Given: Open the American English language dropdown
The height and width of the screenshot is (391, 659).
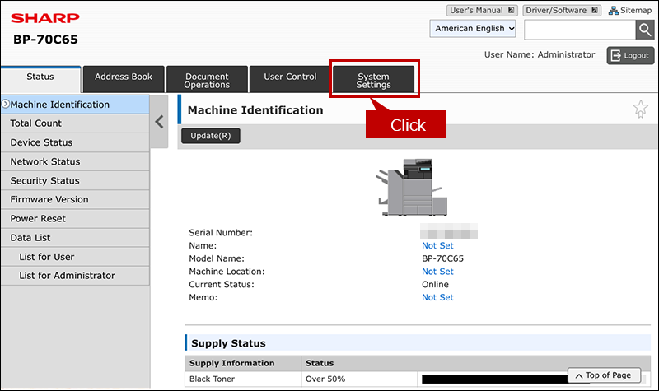Looking at the screenshot, I should [x=472, y=29].
